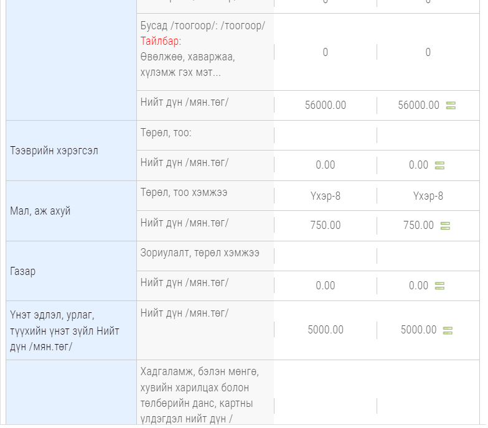The image size is (488, 428).
Task: Click the first Үхэр-8 value cell
Action: pyautogui.click(x=325, y=196)
